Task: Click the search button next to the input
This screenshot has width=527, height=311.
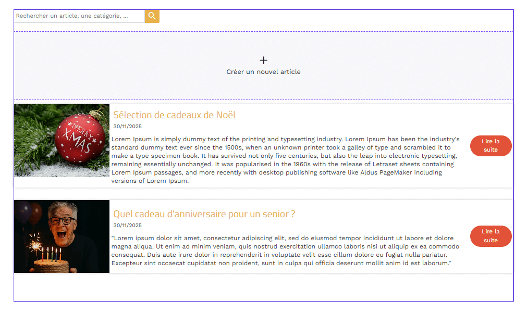Action: tap(152, 16)
